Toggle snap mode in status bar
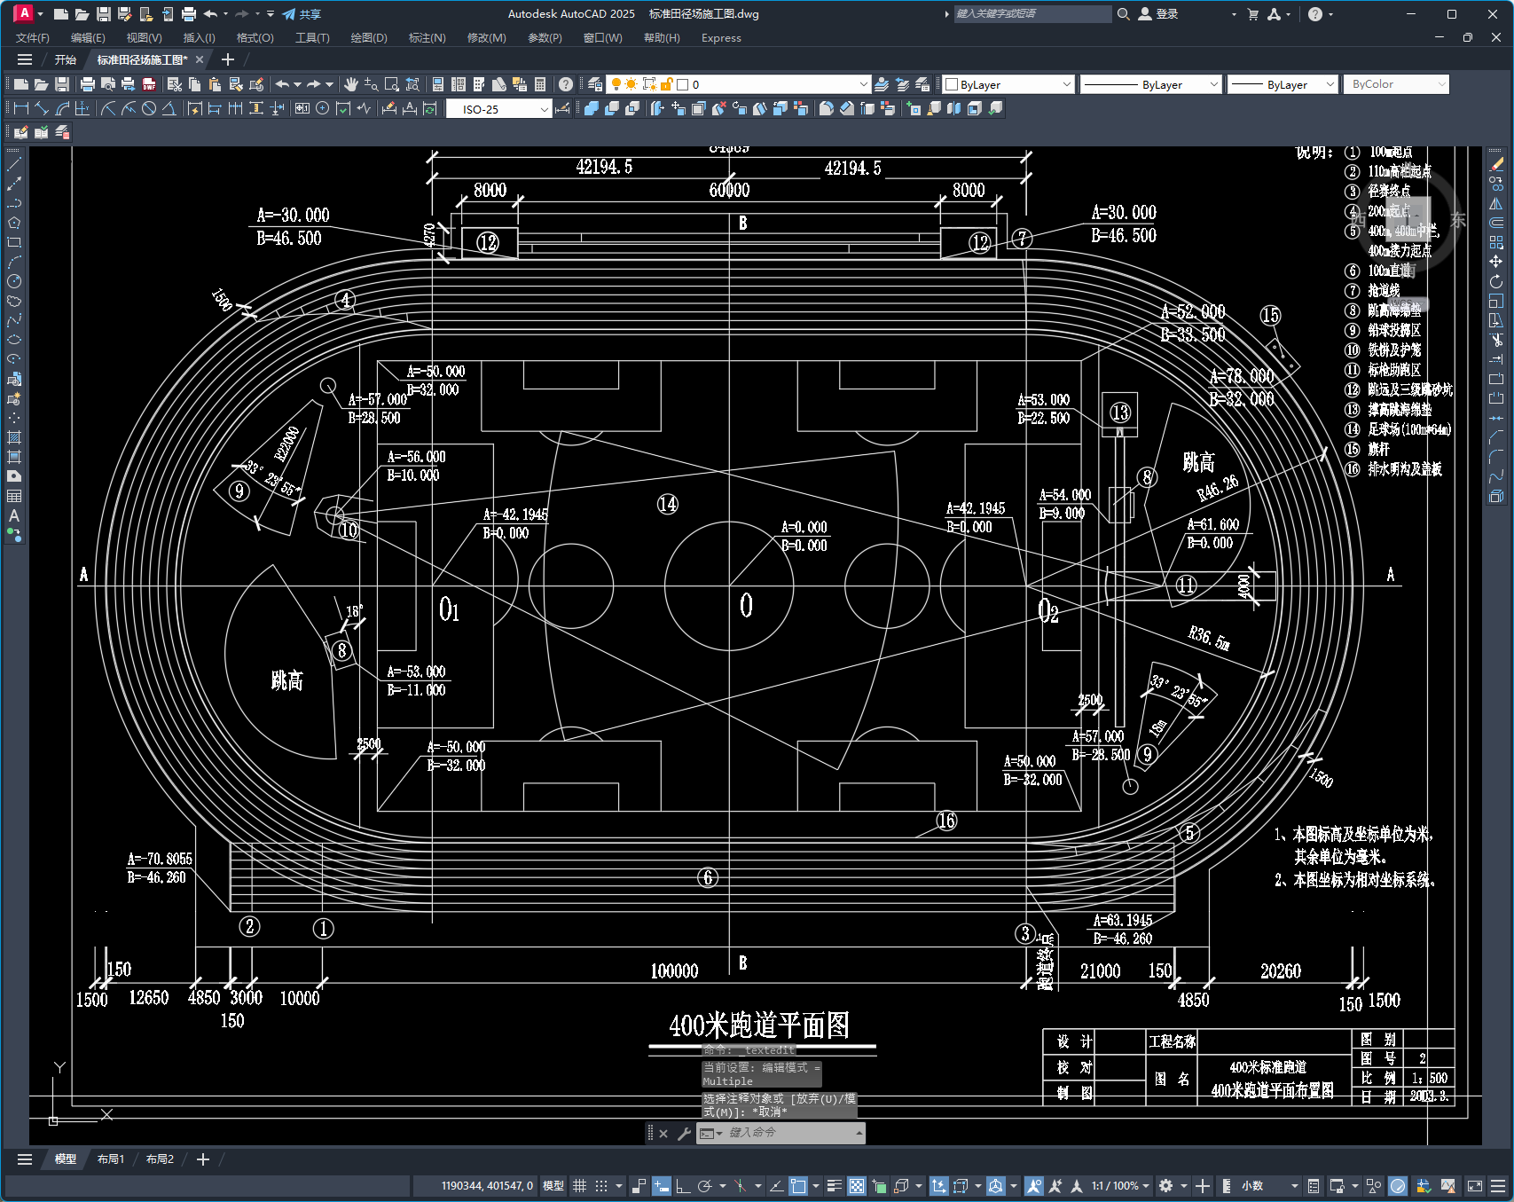The image size is (1514, 1202). coord(601,1186)
